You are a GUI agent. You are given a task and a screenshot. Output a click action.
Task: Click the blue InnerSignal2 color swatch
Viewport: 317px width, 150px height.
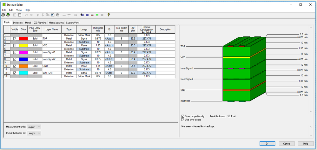(23, 59)
